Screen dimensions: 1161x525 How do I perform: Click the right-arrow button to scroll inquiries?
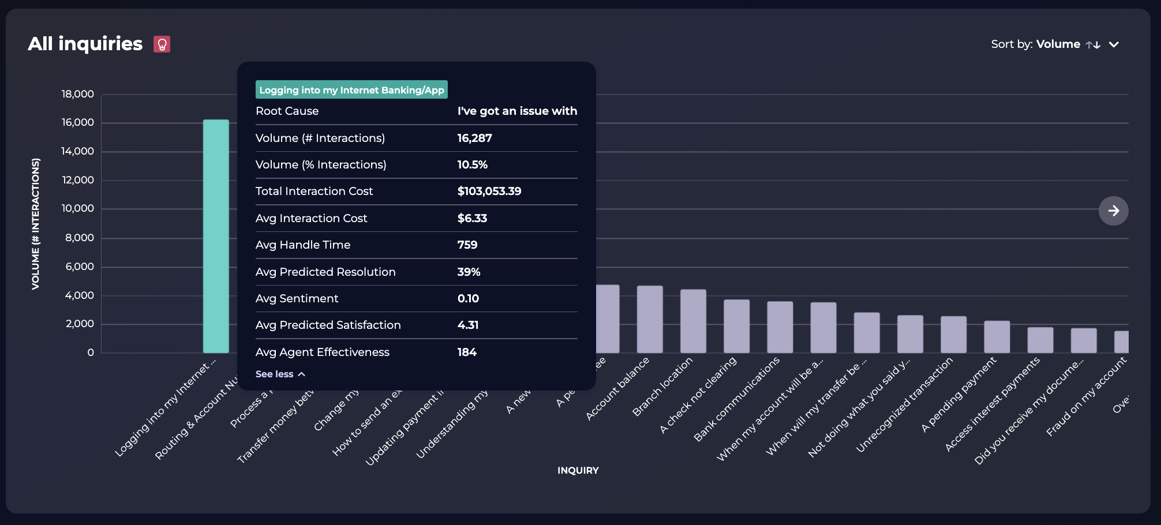1113,211
